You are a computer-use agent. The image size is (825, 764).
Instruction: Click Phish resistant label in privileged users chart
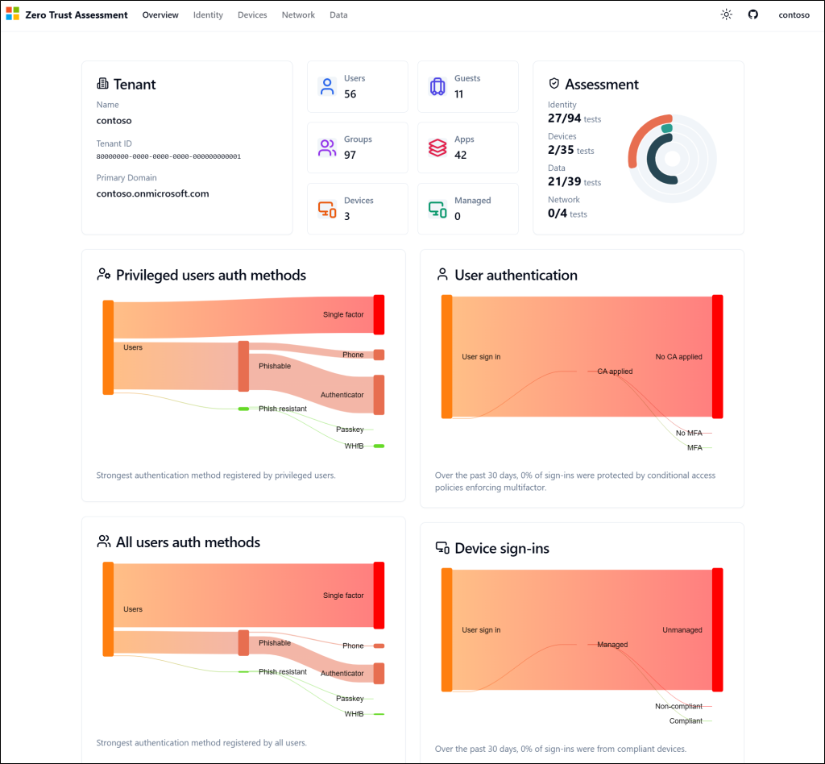[283, 409]
